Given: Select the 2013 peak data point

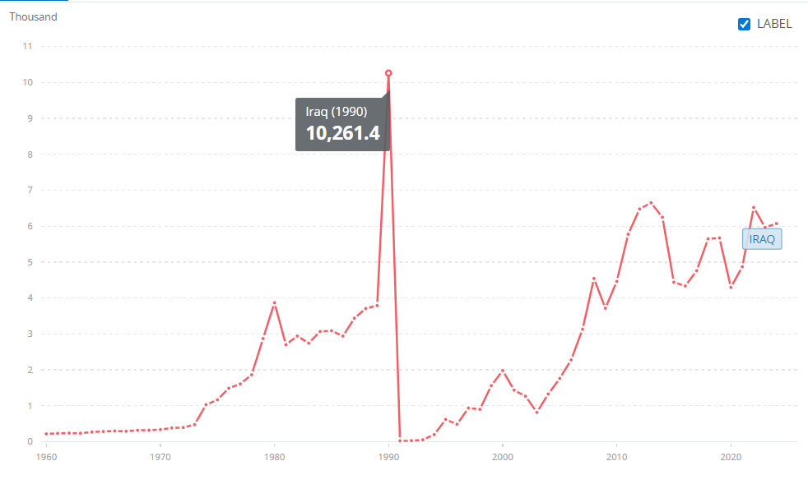Looking at the screenshot, I should pyautogui.click(x=651, y=203).
